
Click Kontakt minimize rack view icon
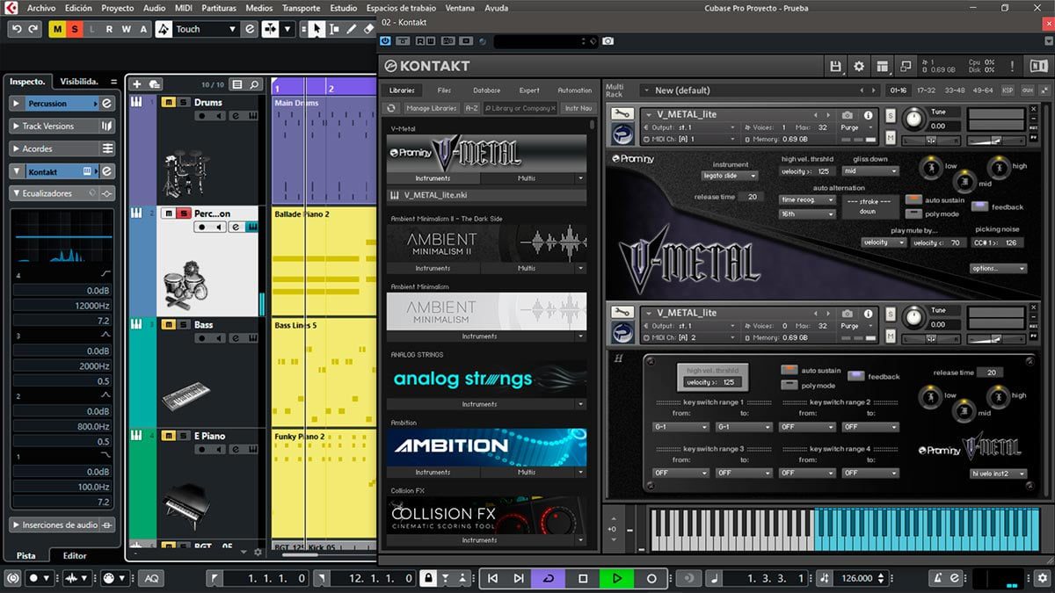click(x=905, y=66)
